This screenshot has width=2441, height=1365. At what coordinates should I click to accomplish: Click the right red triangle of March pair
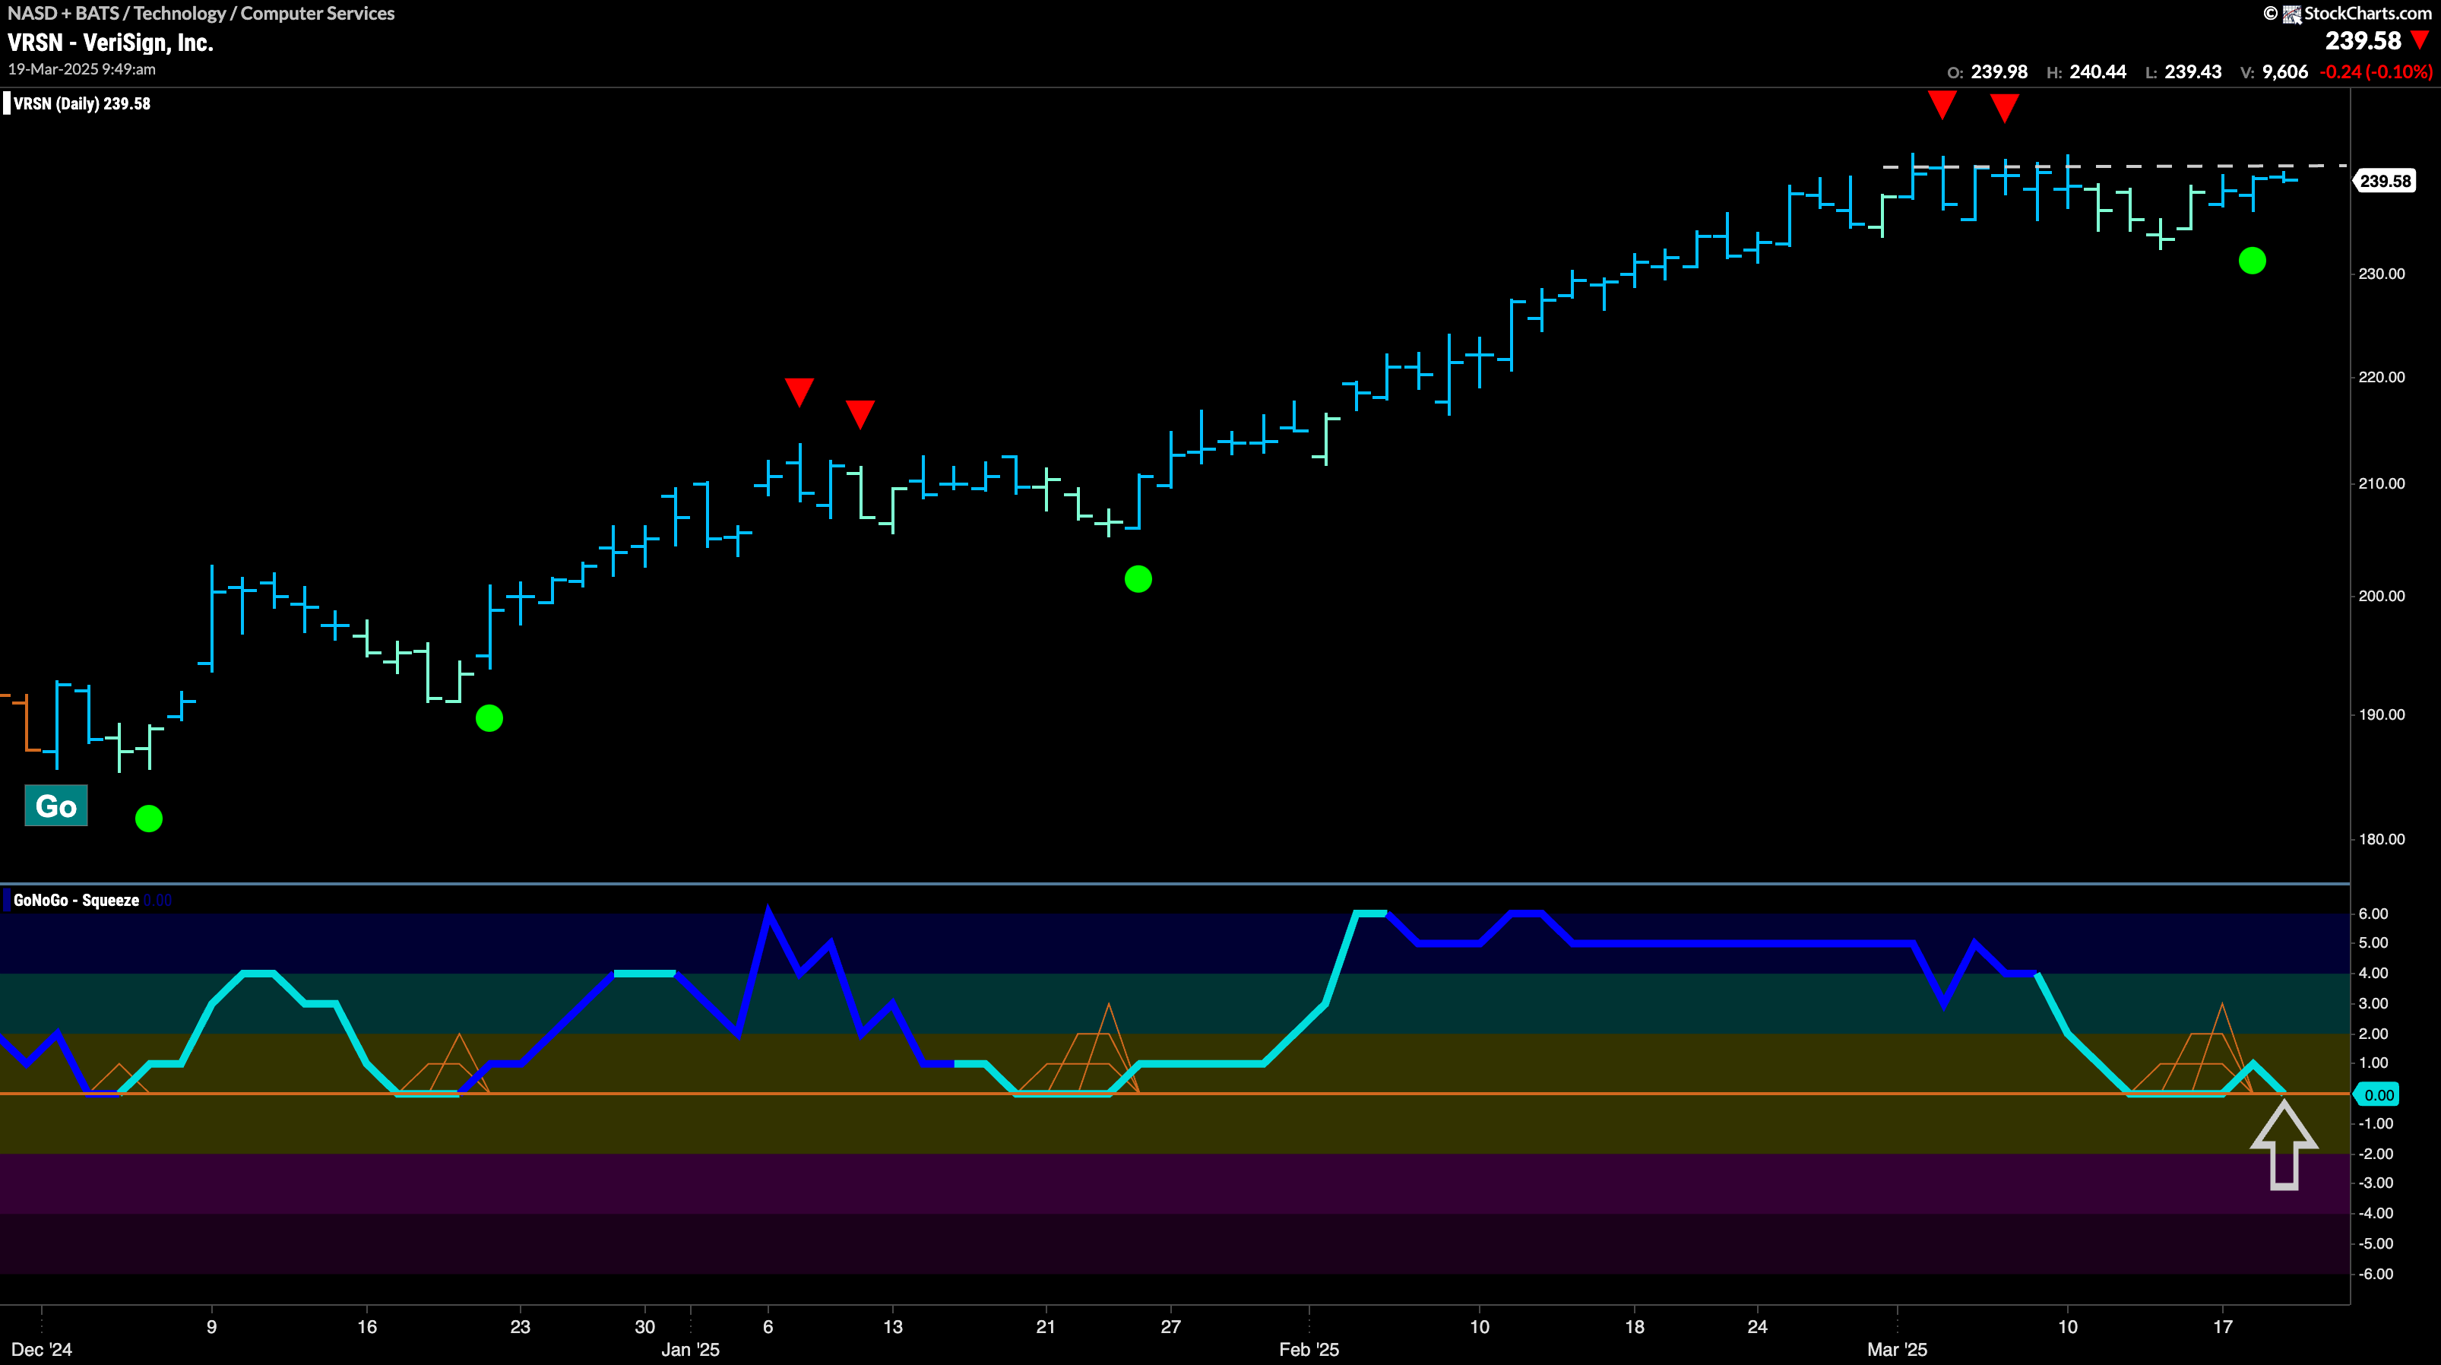2004,108
